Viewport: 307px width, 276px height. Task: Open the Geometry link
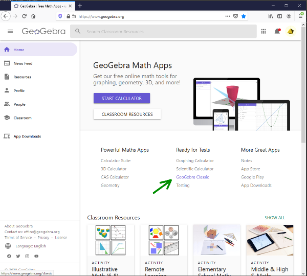pos(110,185)
